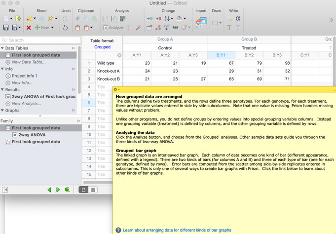Click the send/export file icon
The image size is (336, 234).
pos(18,19)
